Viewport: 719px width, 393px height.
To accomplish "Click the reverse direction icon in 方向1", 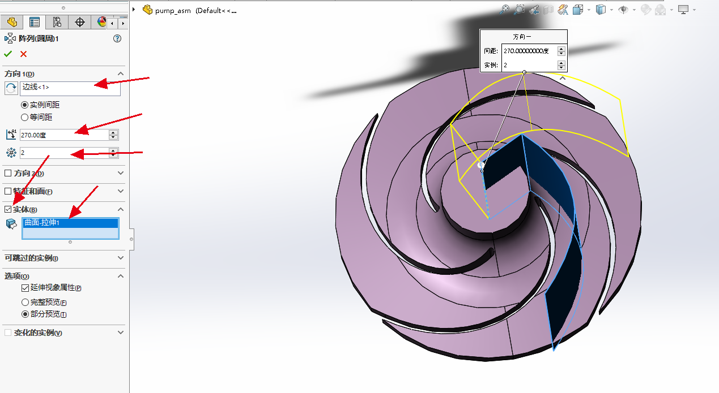I will 10,88.
